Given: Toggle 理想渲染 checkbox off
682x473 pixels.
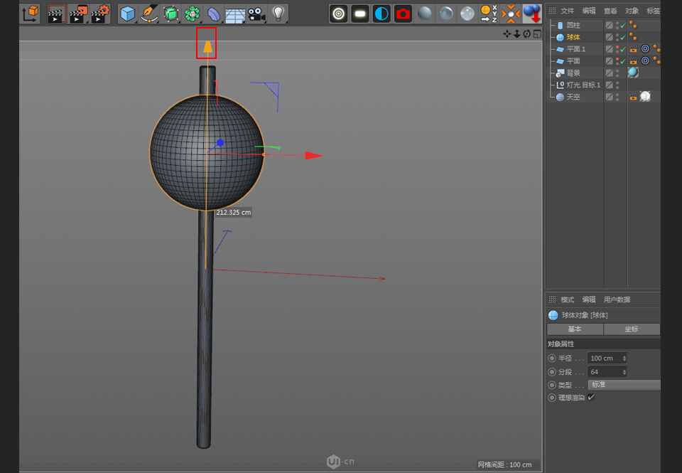Looking at the screenshot, I should coord(590,397).
